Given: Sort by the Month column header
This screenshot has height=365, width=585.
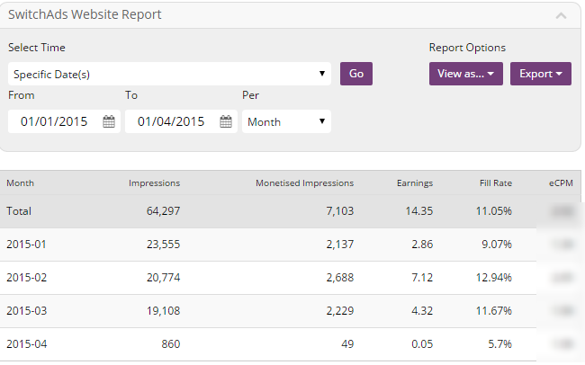Looking at the screenshot, I should coord(20,183).
